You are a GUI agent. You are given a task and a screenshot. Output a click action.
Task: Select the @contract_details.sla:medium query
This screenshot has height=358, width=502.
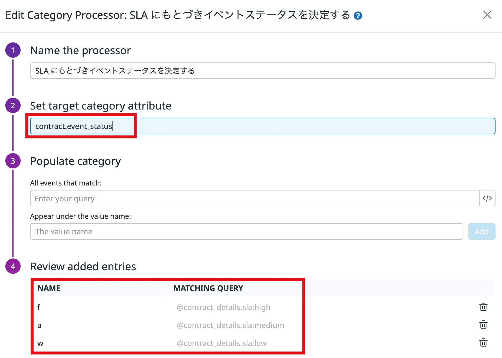(230, 325)
